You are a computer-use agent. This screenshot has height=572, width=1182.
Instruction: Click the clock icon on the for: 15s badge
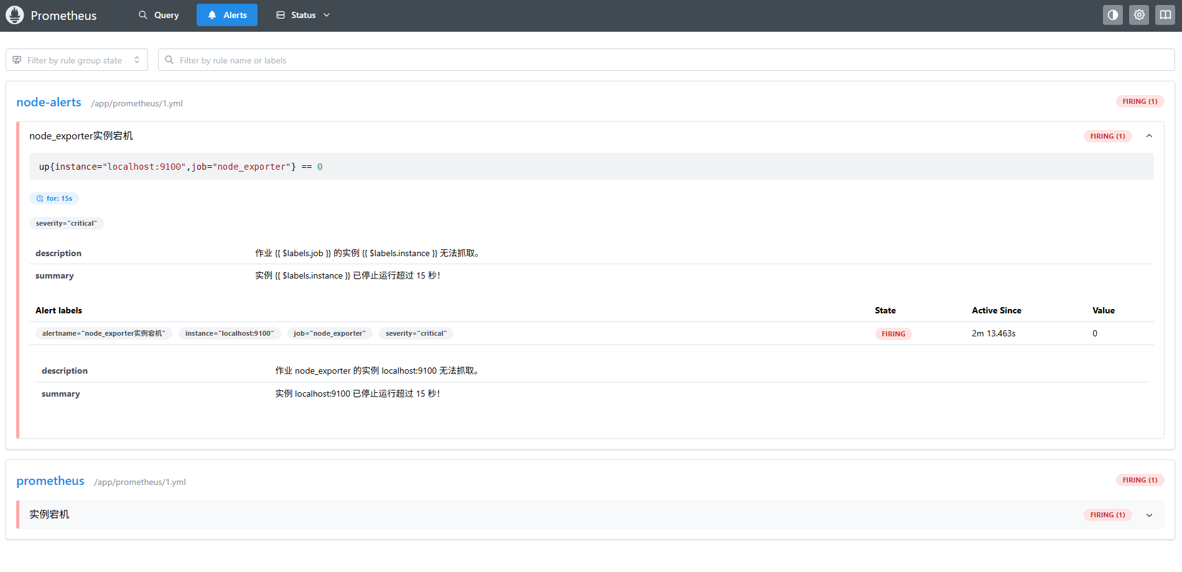[x=39, y=198]
